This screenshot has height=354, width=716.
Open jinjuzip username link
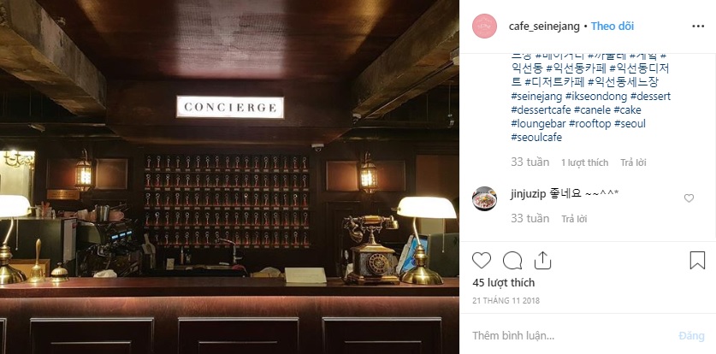pyautogui.click(x=528, y=194)
